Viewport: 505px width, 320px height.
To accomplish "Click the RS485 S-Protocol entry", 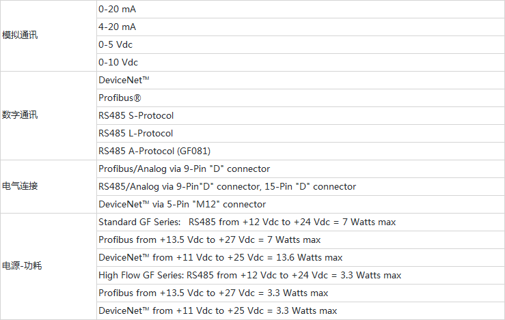I will (136, 115).
